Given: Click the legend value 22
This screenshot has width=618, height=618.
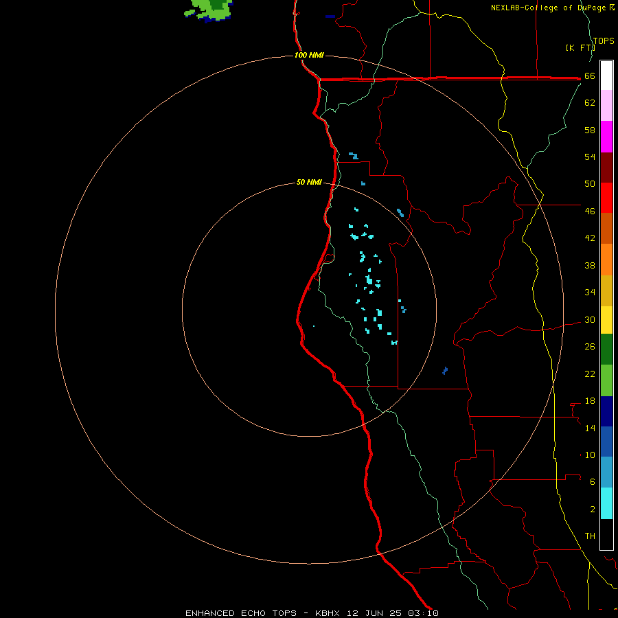Looking at the screenshot, I should [x=590, y=374].
